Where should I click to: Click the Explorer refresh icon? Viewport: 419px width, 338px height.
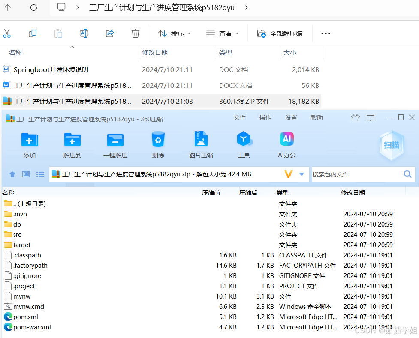click(34, 7)
